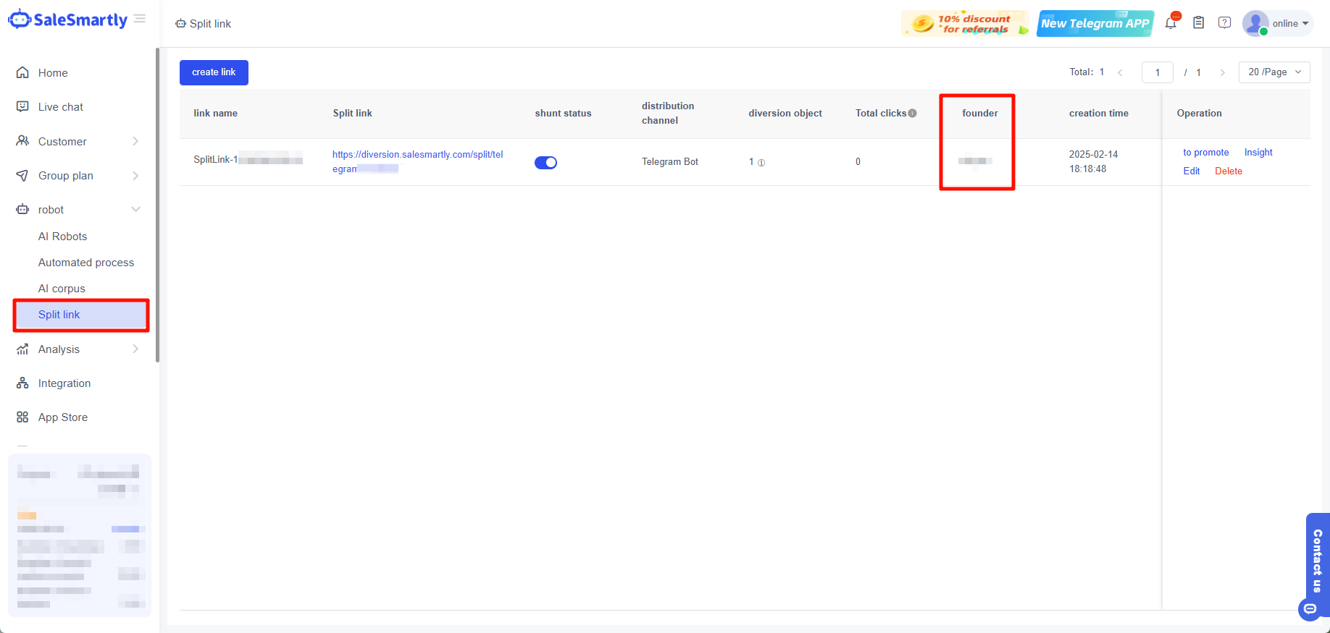Open the 20/Page size dropdown
The image size is (1330, 633).
1274,72
